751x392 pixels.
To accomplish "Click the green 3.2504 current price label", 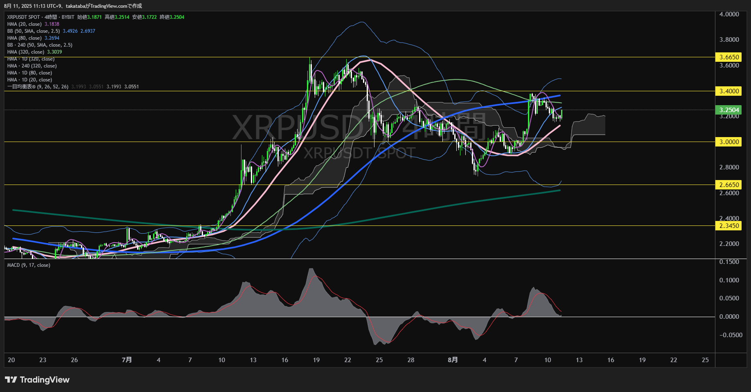I will point(728,110).
